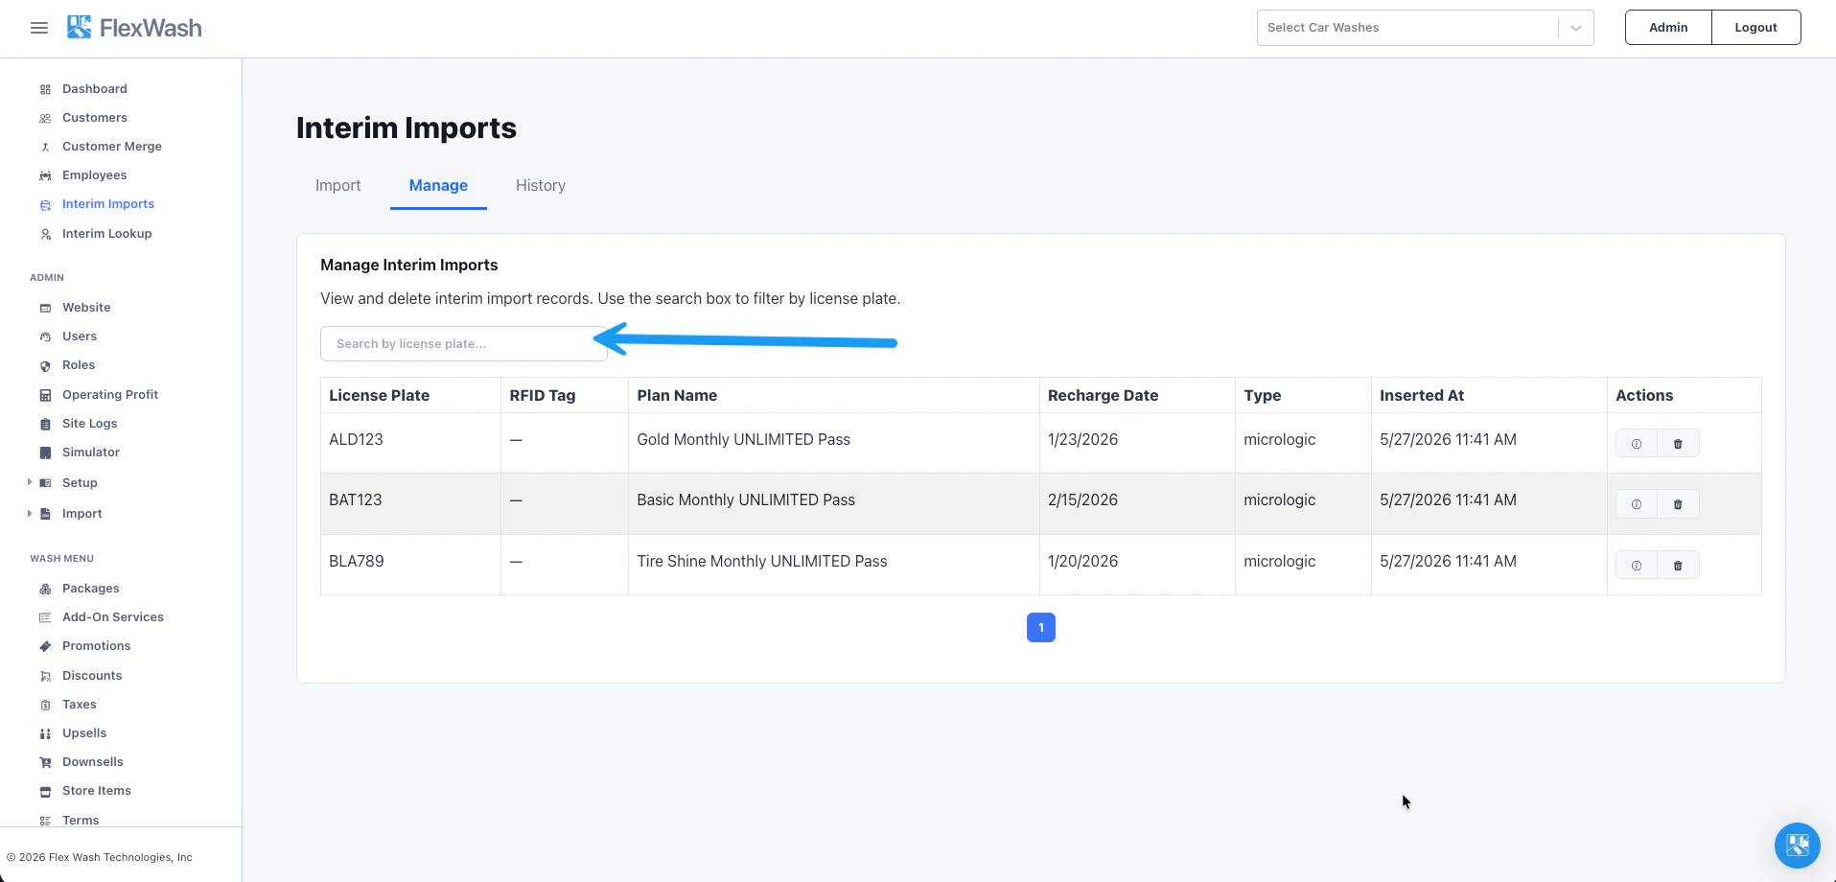Click the Operating Profit calculator icon
Screen dimensions: 1836x882
coord(45,395)
